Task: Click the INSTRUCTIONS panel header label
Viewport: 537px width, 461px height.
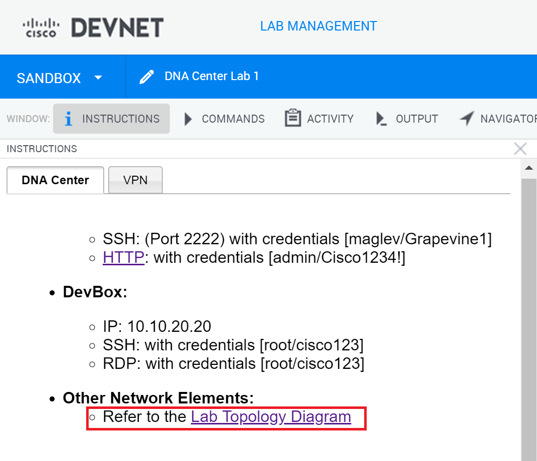Action: click(x=42, y=149)
